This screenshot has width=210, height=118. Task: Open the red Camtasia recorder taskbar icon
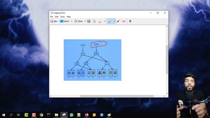point(34,115)
